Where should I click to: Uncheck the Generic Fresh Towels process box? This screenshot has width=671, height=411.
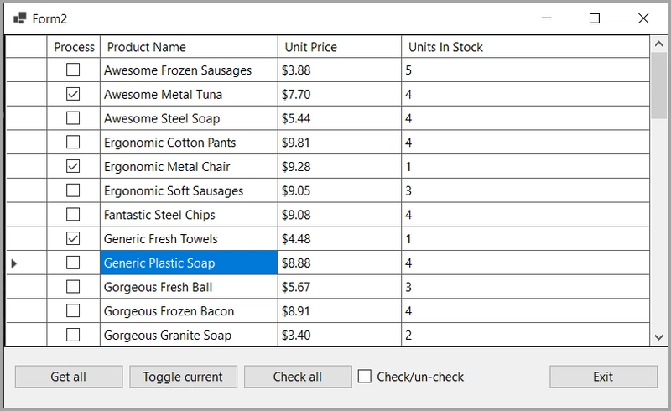73,238
